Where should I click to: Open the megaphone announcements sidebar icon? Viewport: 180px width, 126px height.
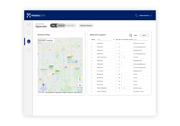coord(29,25)
